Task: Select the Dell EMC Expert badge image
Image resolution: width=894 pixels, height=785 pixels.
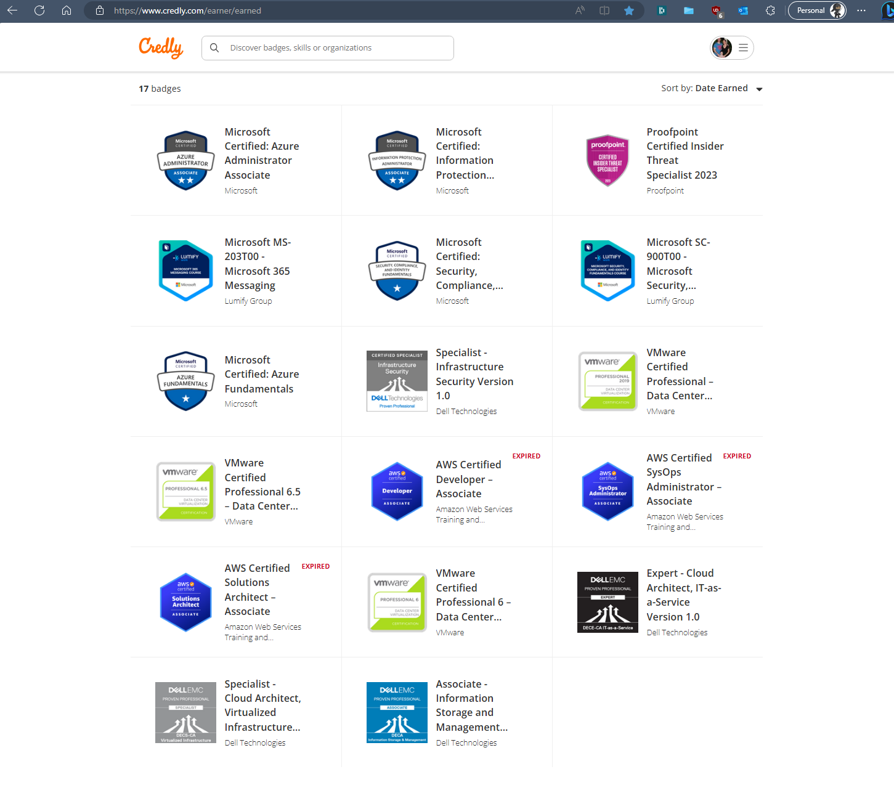Action: [x=608, y=602]
